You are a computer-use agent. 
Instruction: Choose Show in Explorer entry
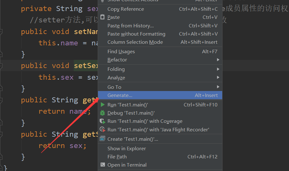tap(160, 148)
